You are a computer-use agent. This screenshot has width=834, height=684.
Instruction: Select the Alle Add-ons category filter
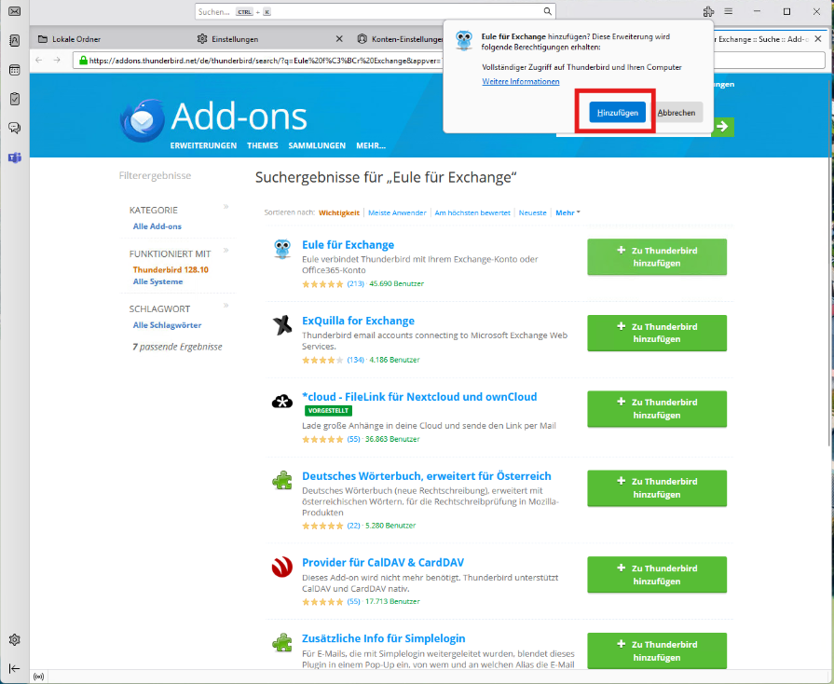157,226
